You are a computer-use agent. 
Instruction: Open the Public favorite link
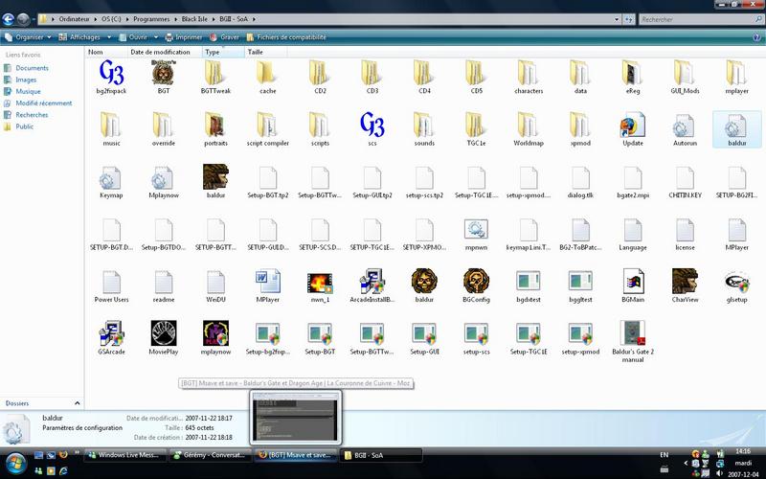coord(25,126)
